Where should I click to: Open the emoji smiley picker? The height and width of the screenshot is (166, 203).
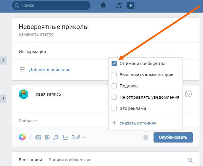point(188,94)
